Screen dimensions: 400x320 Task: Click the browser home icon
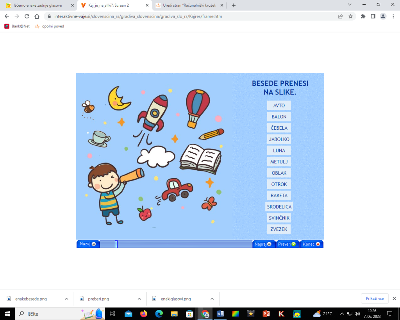[x=37, y=16]
